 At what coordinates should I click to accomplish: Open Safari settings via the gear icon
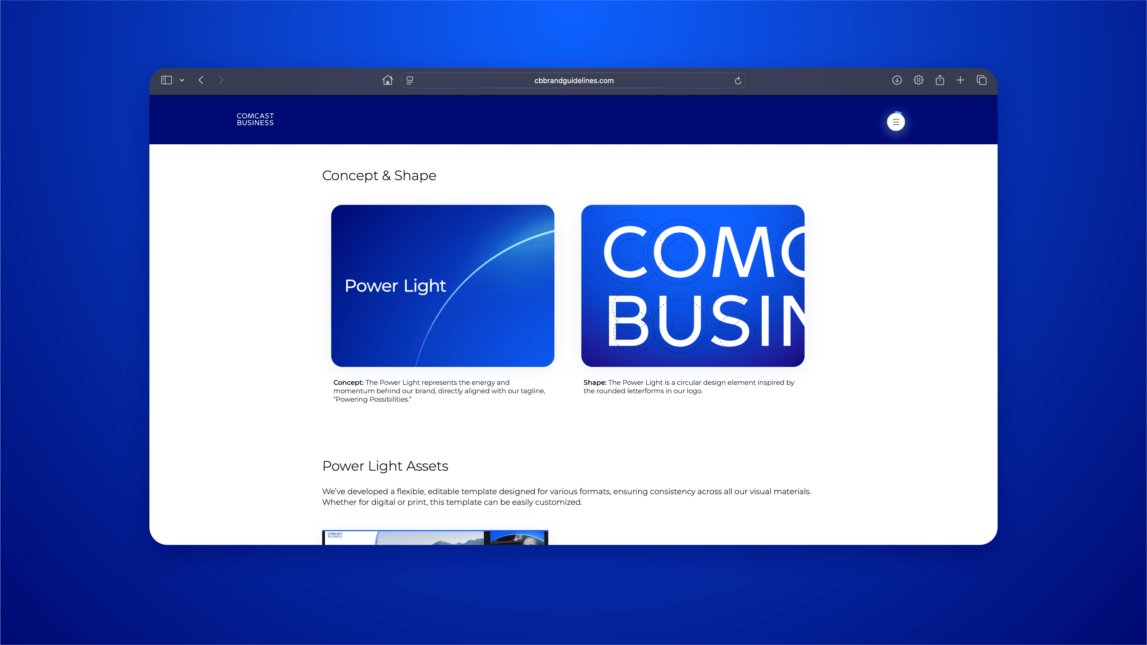(x=918, y=80)
